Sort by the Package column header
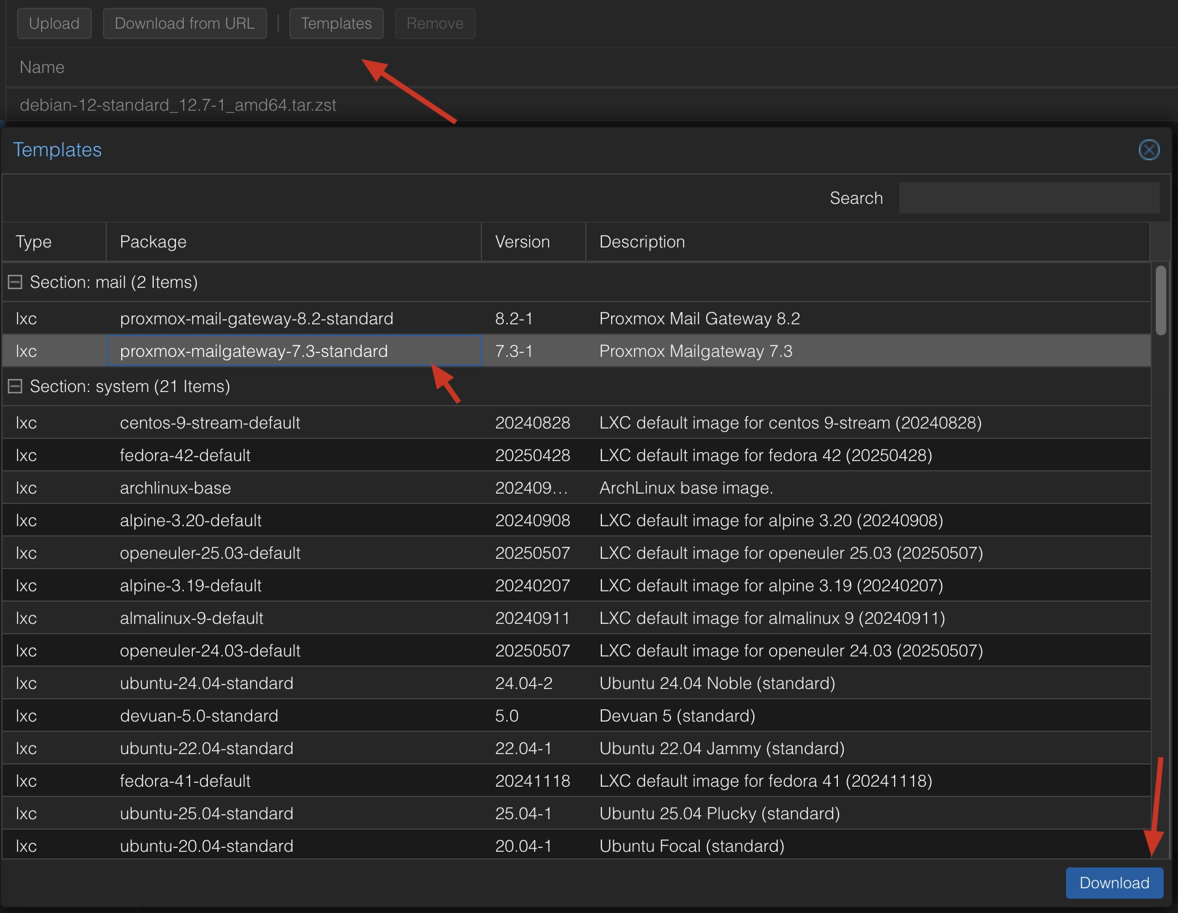 pyautogui.click(x=294, y=242)
